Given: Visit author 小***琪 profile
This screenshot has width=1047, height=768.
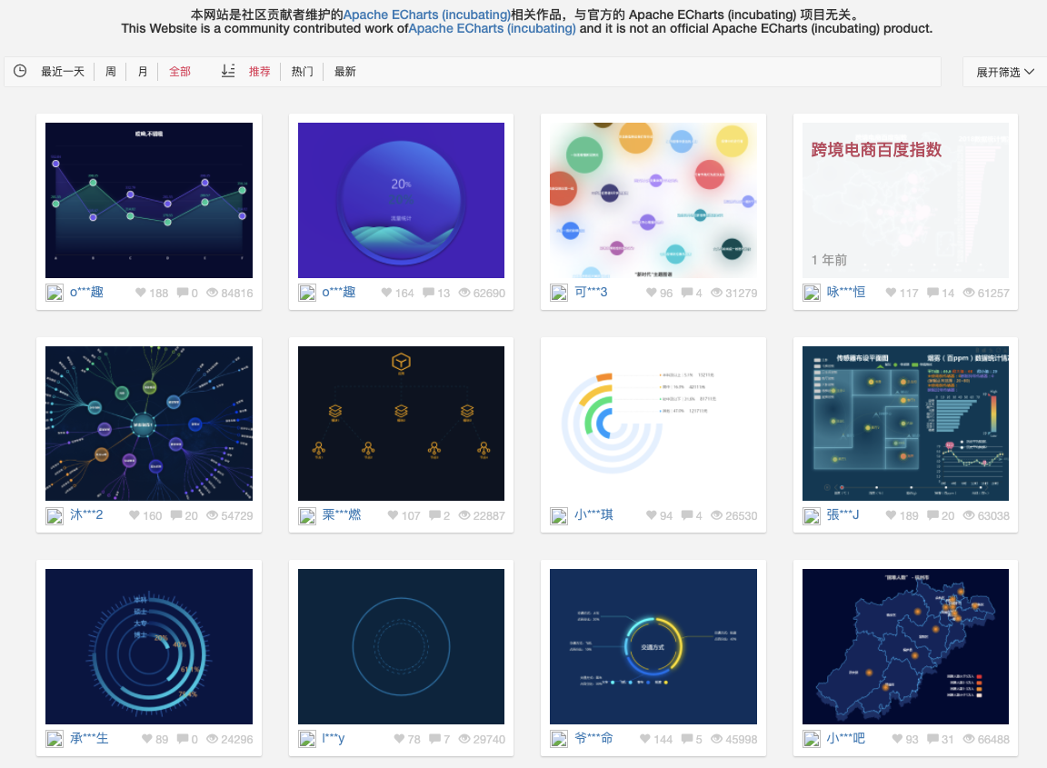Looking at the screenshot, I should pos(593,515).
